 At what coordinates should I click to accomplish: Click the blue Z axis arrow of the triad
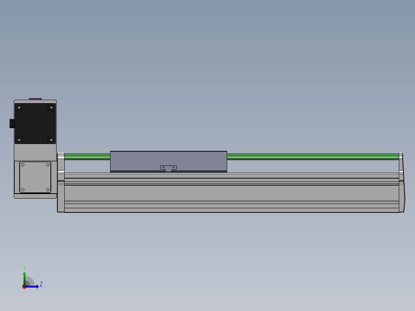point(32,286)
